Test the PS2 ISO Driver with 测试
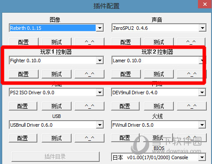This screenshot has width=212, height=164. [x=57, y=106]
